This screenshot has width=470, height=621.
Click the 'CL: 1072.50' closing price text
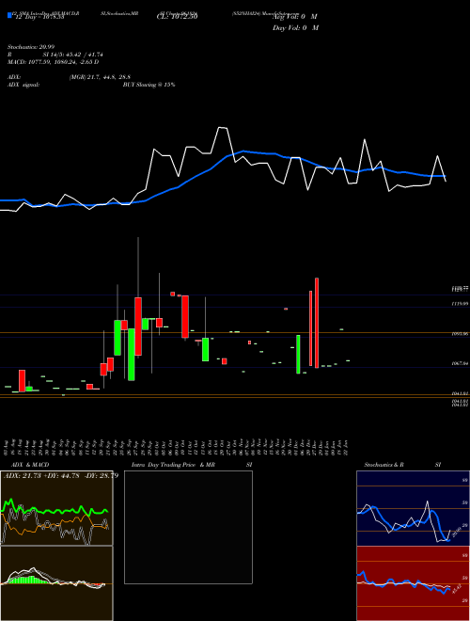point(177,17)
